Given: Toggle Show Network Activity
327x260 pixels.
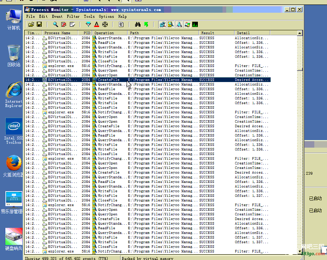Looking at the screenshot, I should point(179,25).
